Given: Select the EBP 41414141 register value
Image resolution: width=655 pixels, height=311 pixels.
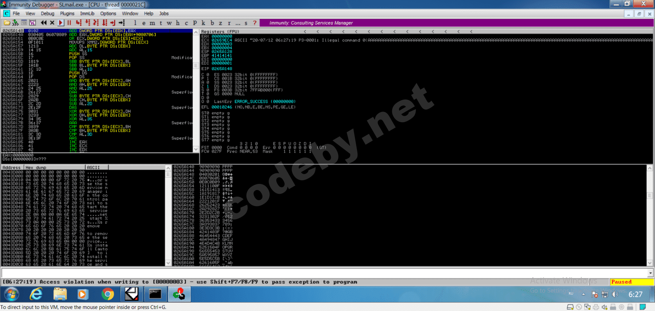Looking at the screenshot, I should pos(222,56).
